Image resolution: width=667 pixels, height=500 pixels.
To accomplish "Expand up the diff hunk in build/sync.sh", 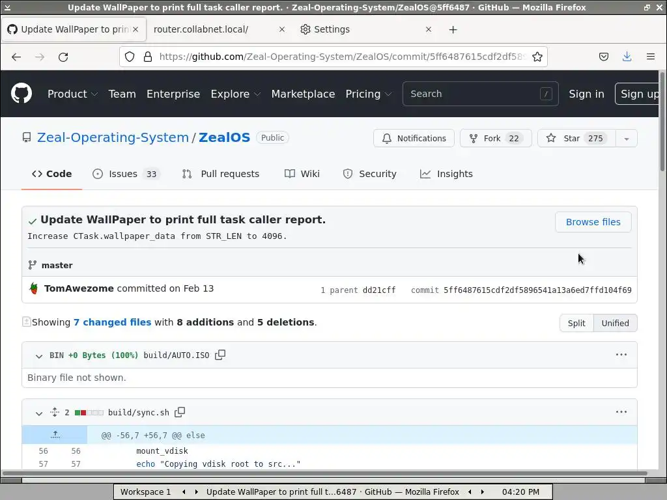I will click(x=55, y=434).
